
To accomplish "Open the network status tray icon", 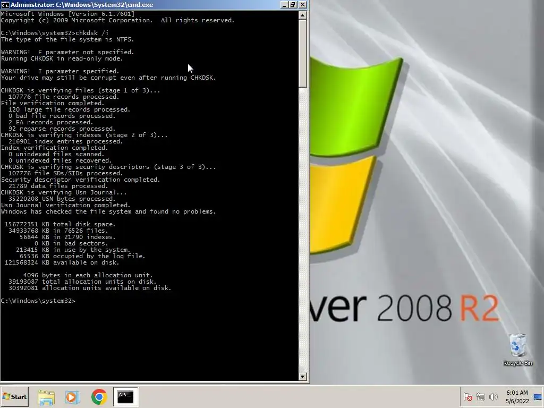I will coord(480,396).
